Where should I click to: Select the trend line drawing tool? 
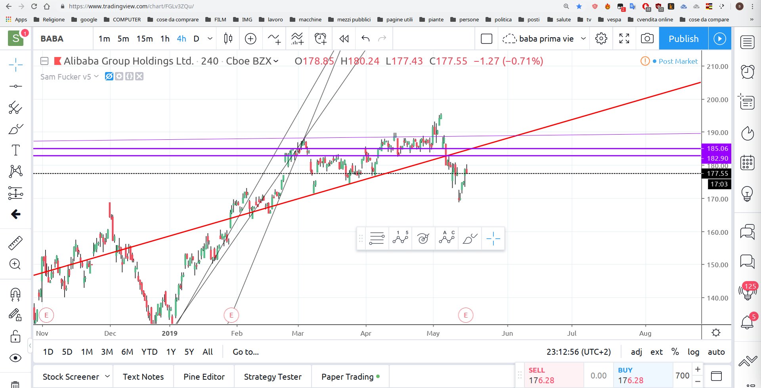pos(15,86)
